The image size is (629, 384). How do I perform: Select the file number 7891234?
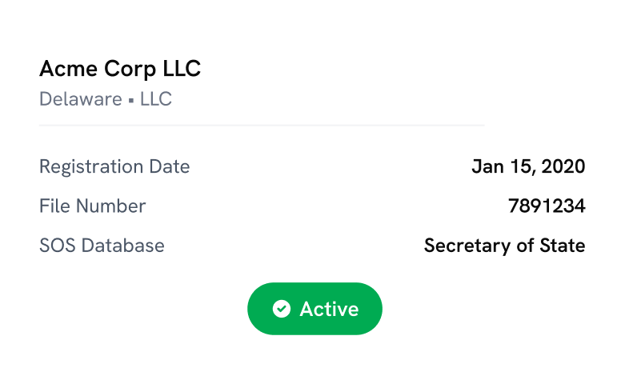click(547, 206)
